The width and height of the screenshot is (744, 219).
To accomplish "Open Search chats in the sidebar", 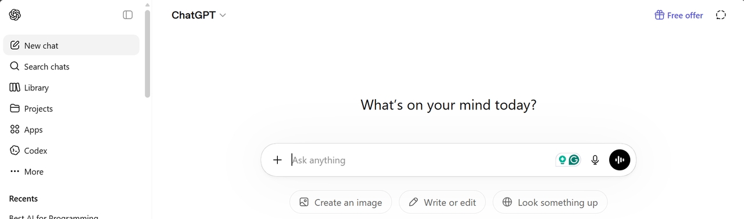I will (x=71, y=67).
